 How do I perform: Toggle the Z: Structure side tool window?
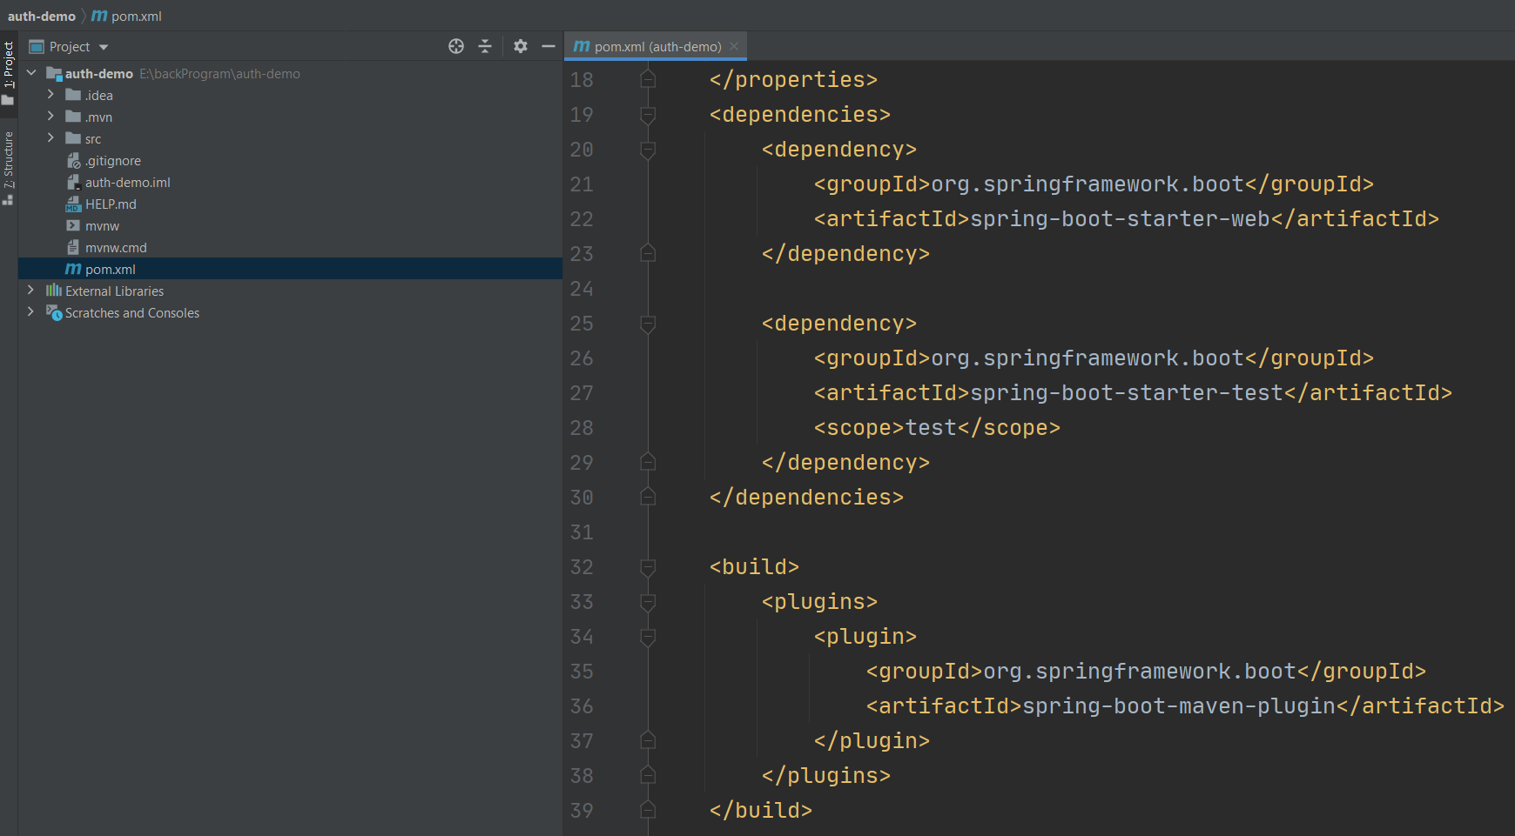click(9, 169)
